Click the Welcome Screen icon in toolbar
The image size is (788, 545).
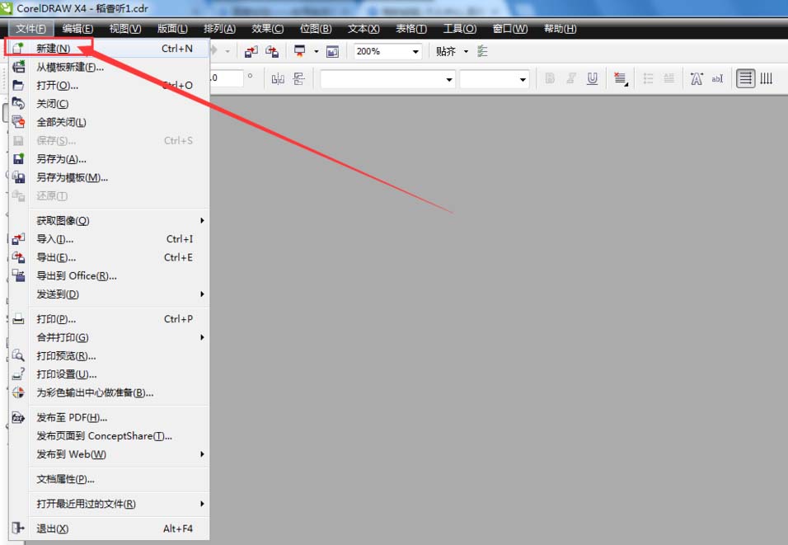click(332, 51)
